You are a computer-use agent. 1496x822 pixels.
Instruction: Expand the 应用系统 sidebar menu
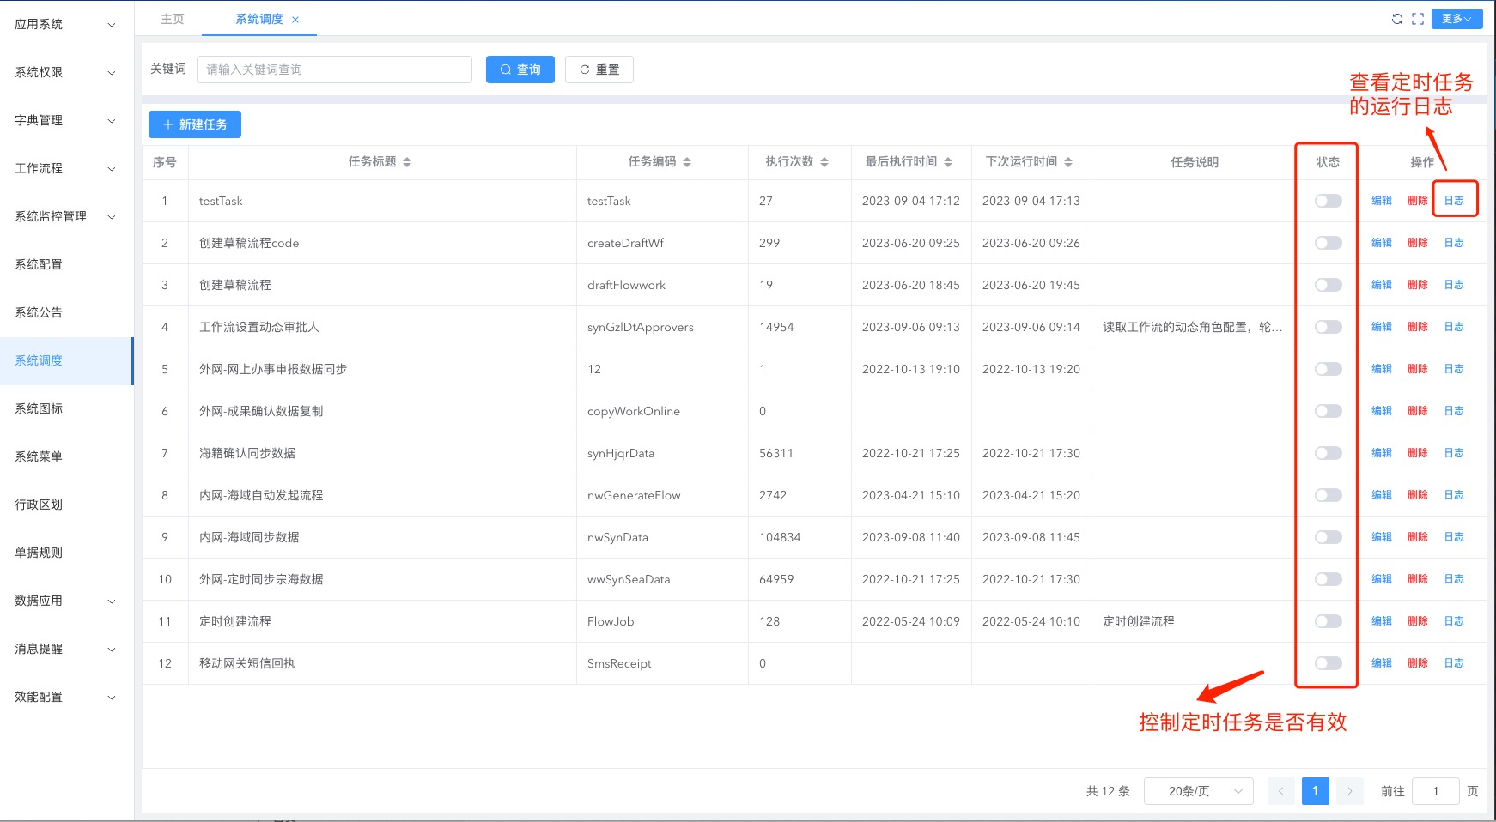(64, 24)
